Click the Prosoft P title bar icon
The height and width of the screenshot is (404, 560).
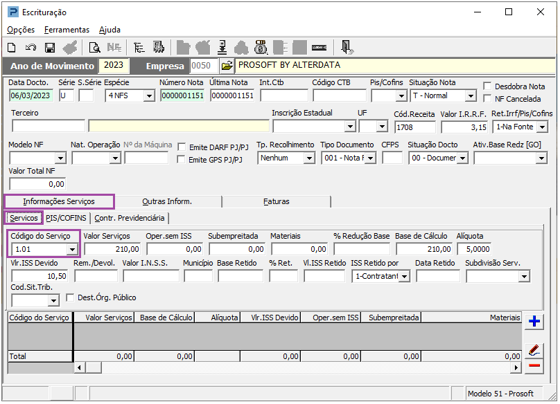click(13, 12)
